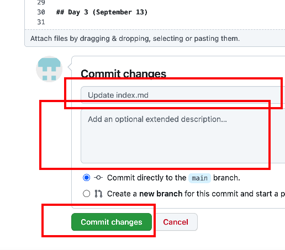
Task: Focus the Update index.md commit message field
Action: click(x=183, y=95)
